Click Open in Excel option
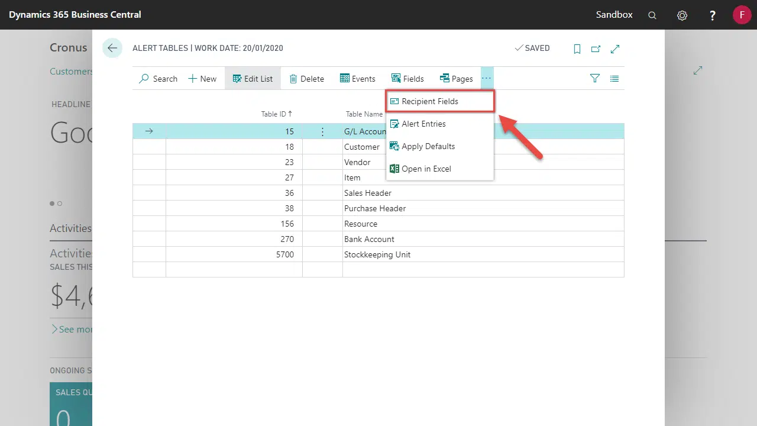 point(426,169)
